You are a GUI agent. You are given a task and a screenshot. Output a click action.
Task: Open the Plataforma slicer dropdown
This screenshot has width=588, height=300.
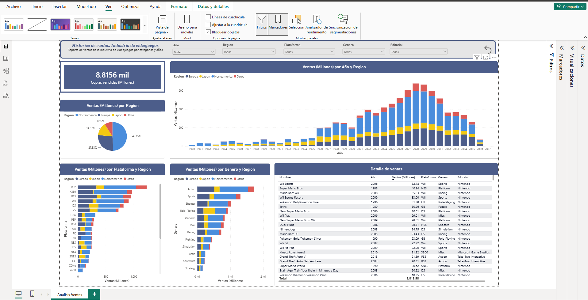309,52
